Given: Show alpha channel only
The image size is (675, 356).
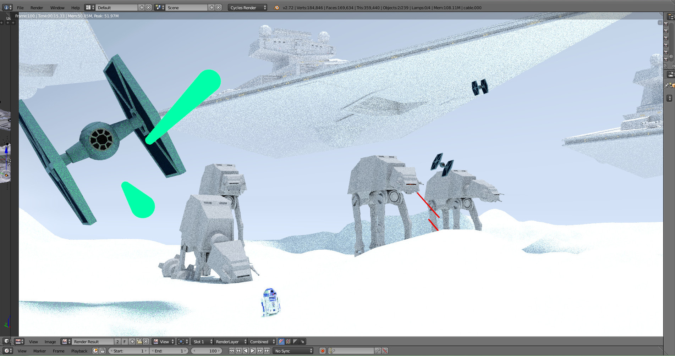Looking at the screenshot, I should coord(295,341).
